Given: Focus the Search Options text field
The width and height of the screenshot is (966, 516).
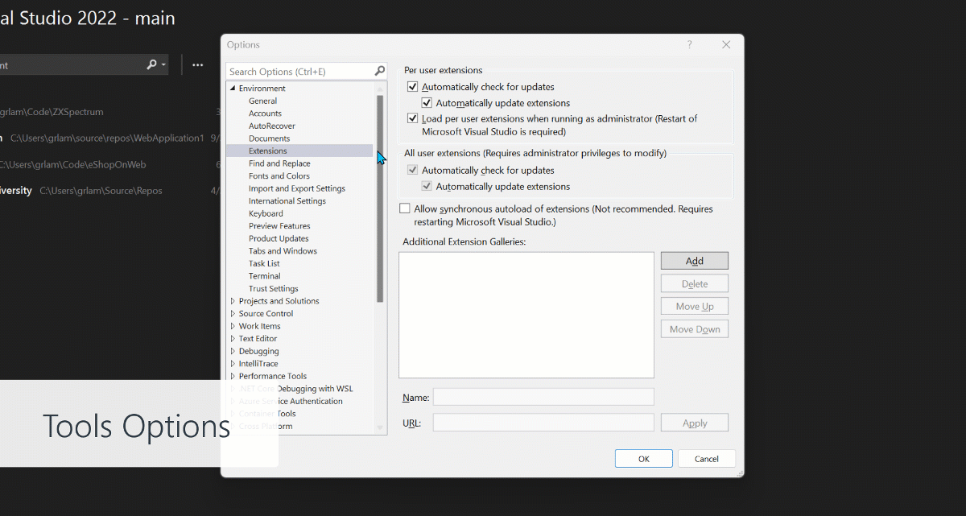Looking at the screenshot, I should [x=298, y=72].
